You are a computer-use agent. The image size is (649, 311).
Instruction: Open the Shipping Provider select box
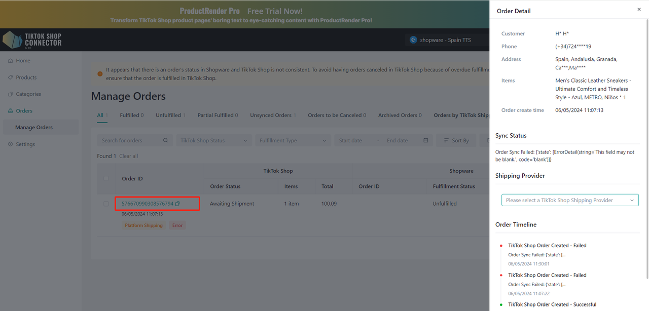569,200
